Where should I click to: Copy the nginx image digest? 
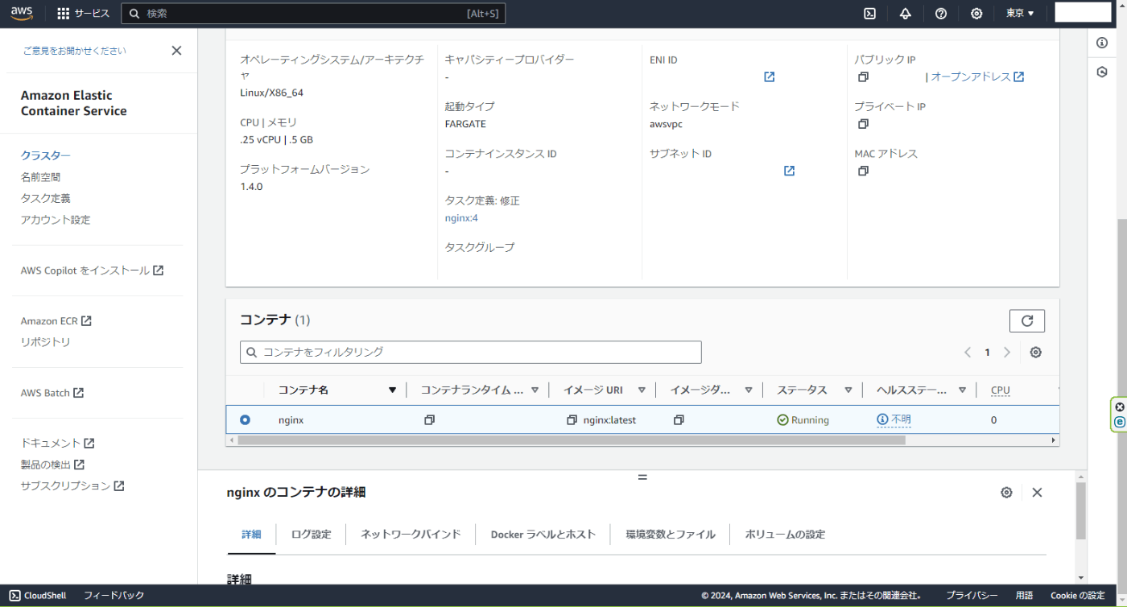point(679,420)
